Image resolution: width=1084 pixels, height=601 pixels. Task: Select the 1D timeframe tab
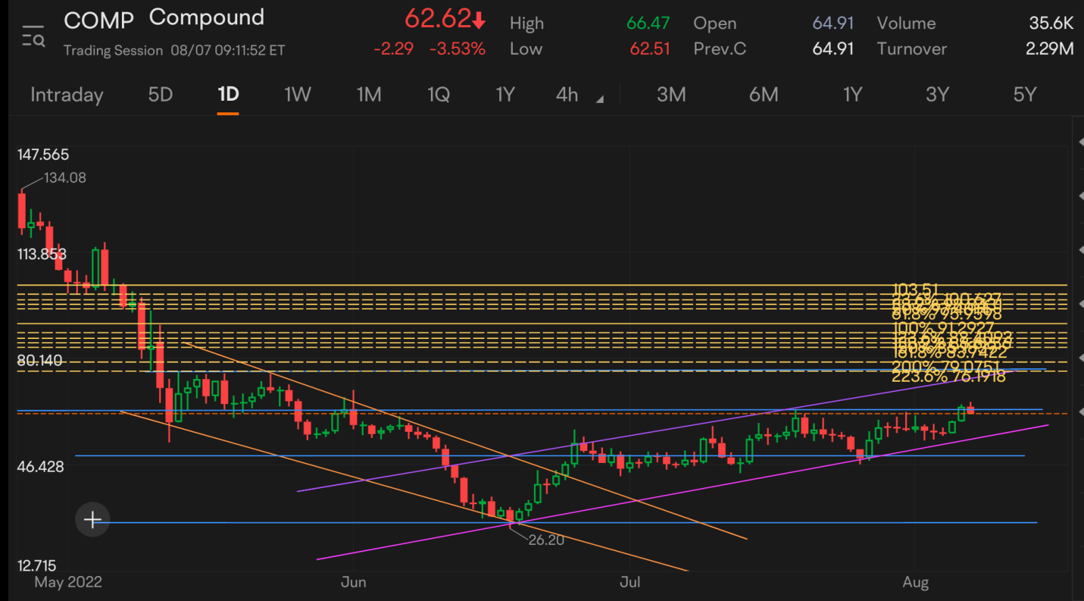(228, 95)
